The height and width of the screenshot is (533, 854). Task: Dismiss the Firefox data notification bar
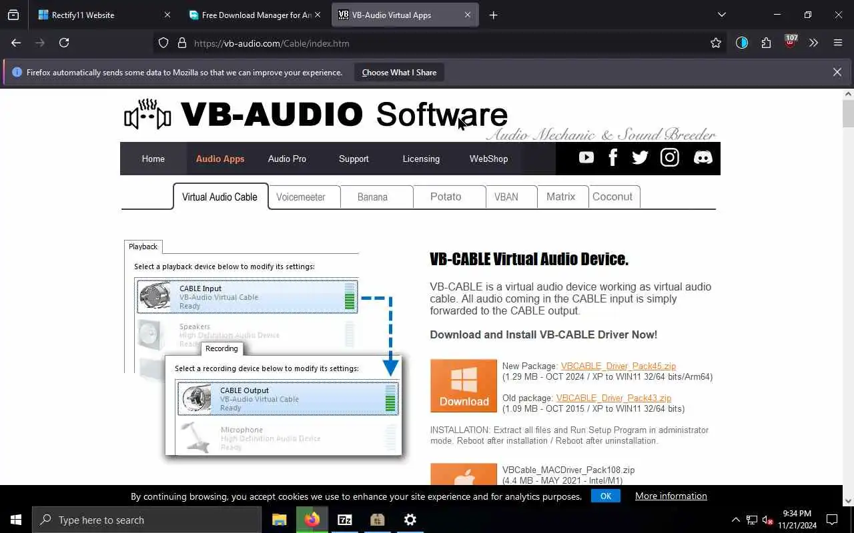click(x=837, y=72)
